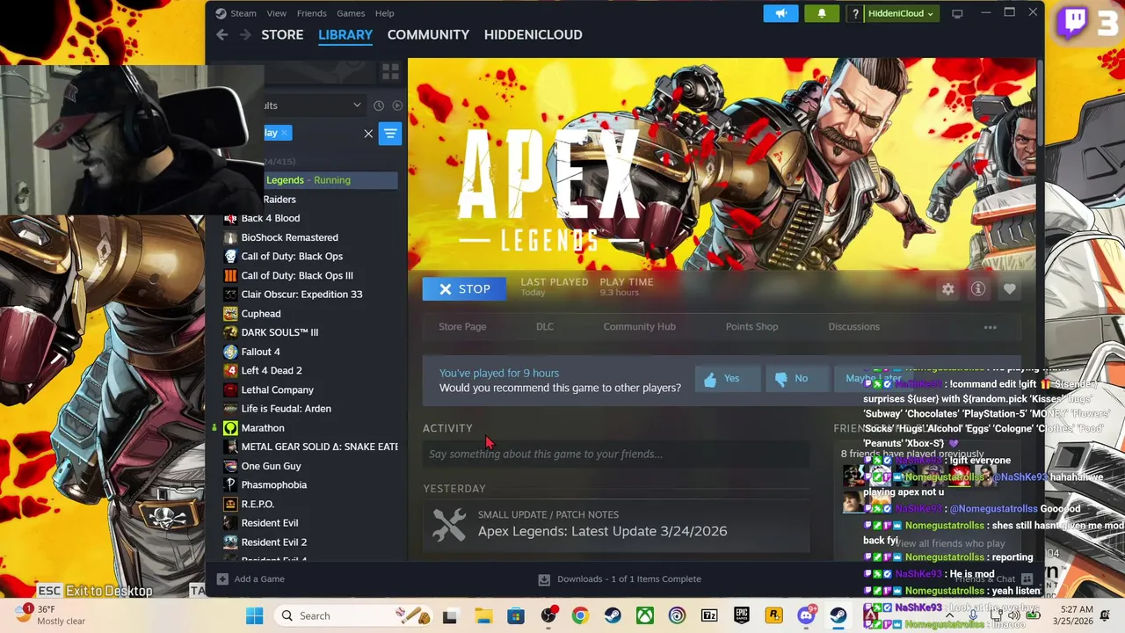The width and height of the screenshot is (1125, 633).
Task: Toggle ready-to-play filter play icon
Action: [397, 105]
